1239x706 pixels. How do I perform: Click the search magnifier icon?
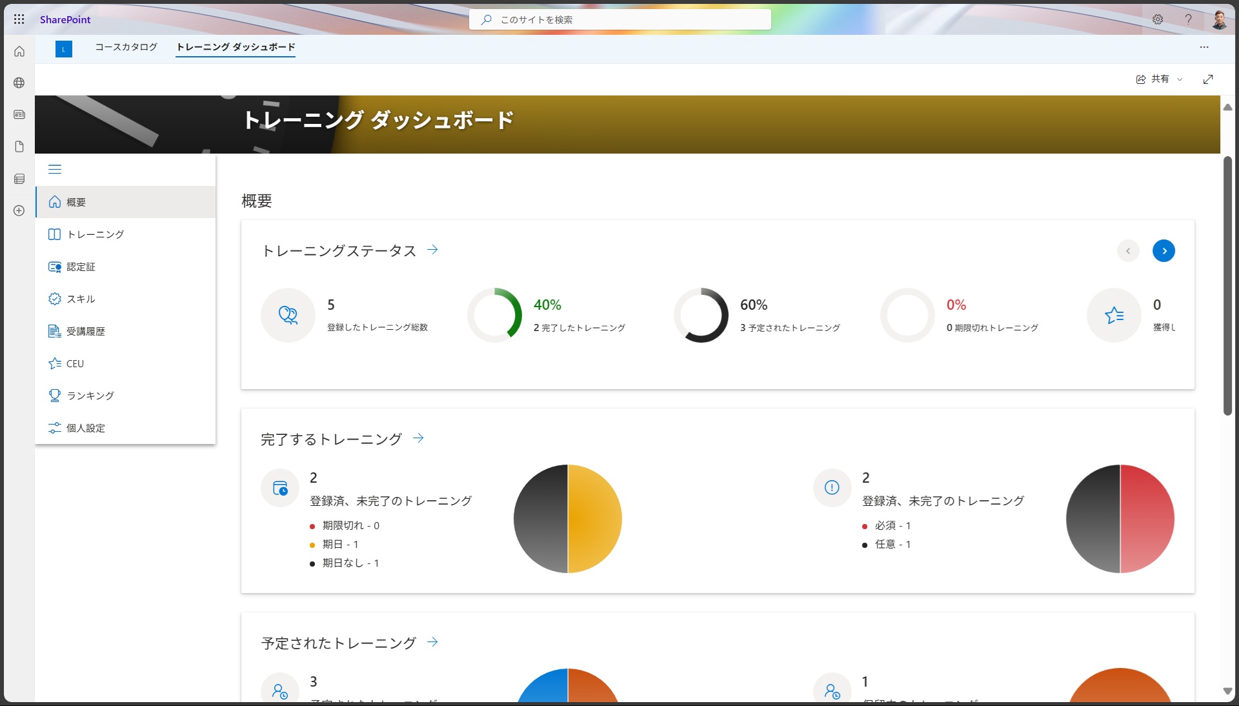coord(487,19)
